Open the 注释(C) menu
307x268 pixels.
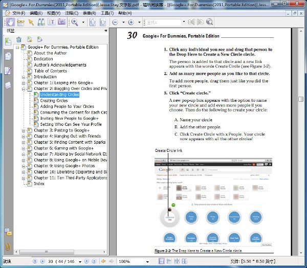72,13
